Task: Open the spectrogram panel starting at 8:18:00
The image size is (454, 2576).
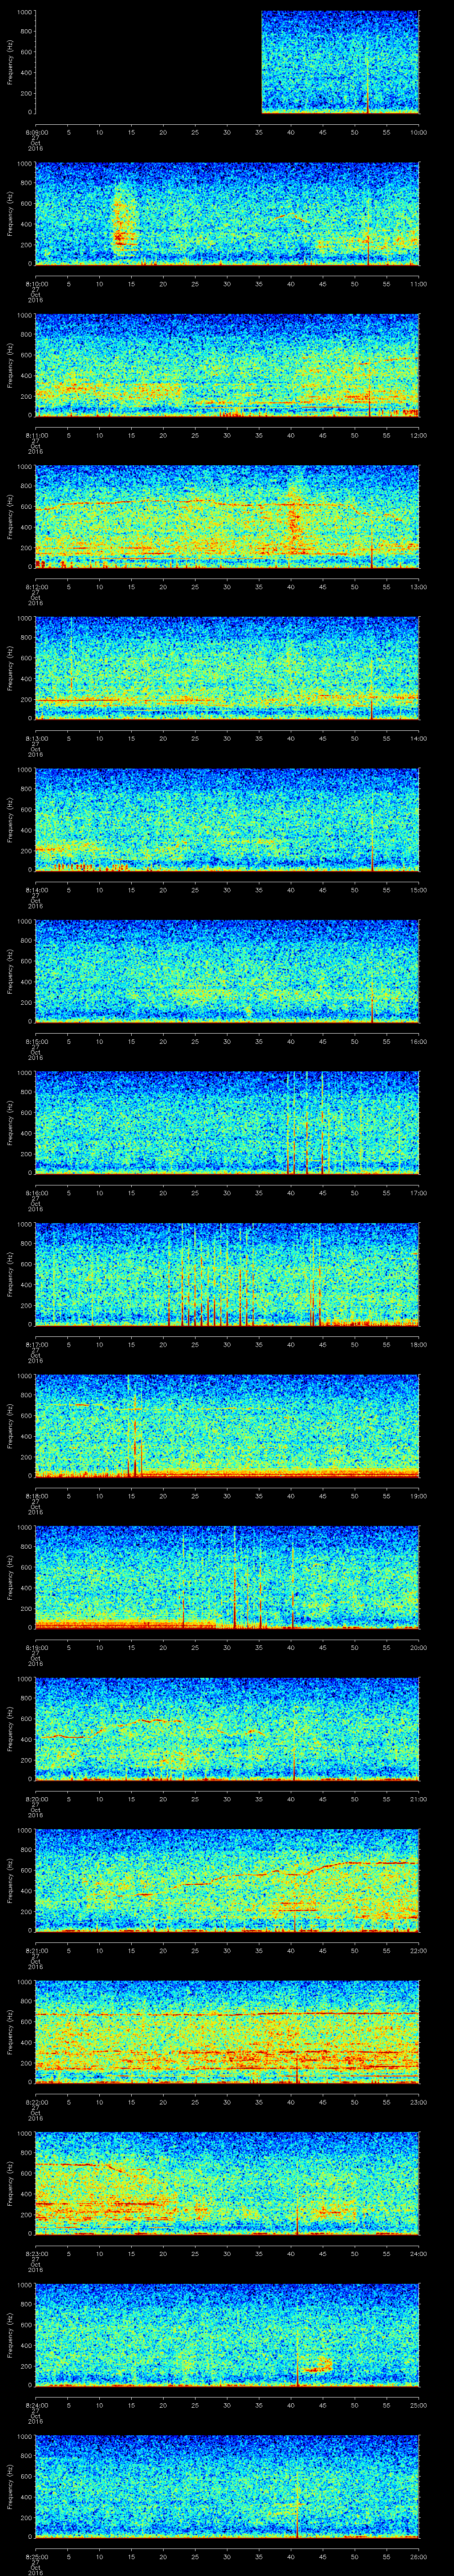Action: 227,1426
